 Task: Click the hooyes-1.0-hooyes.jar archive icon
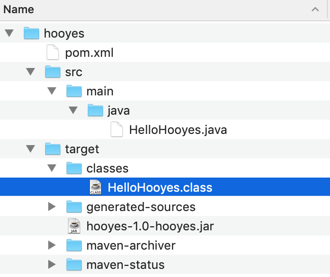74,226
